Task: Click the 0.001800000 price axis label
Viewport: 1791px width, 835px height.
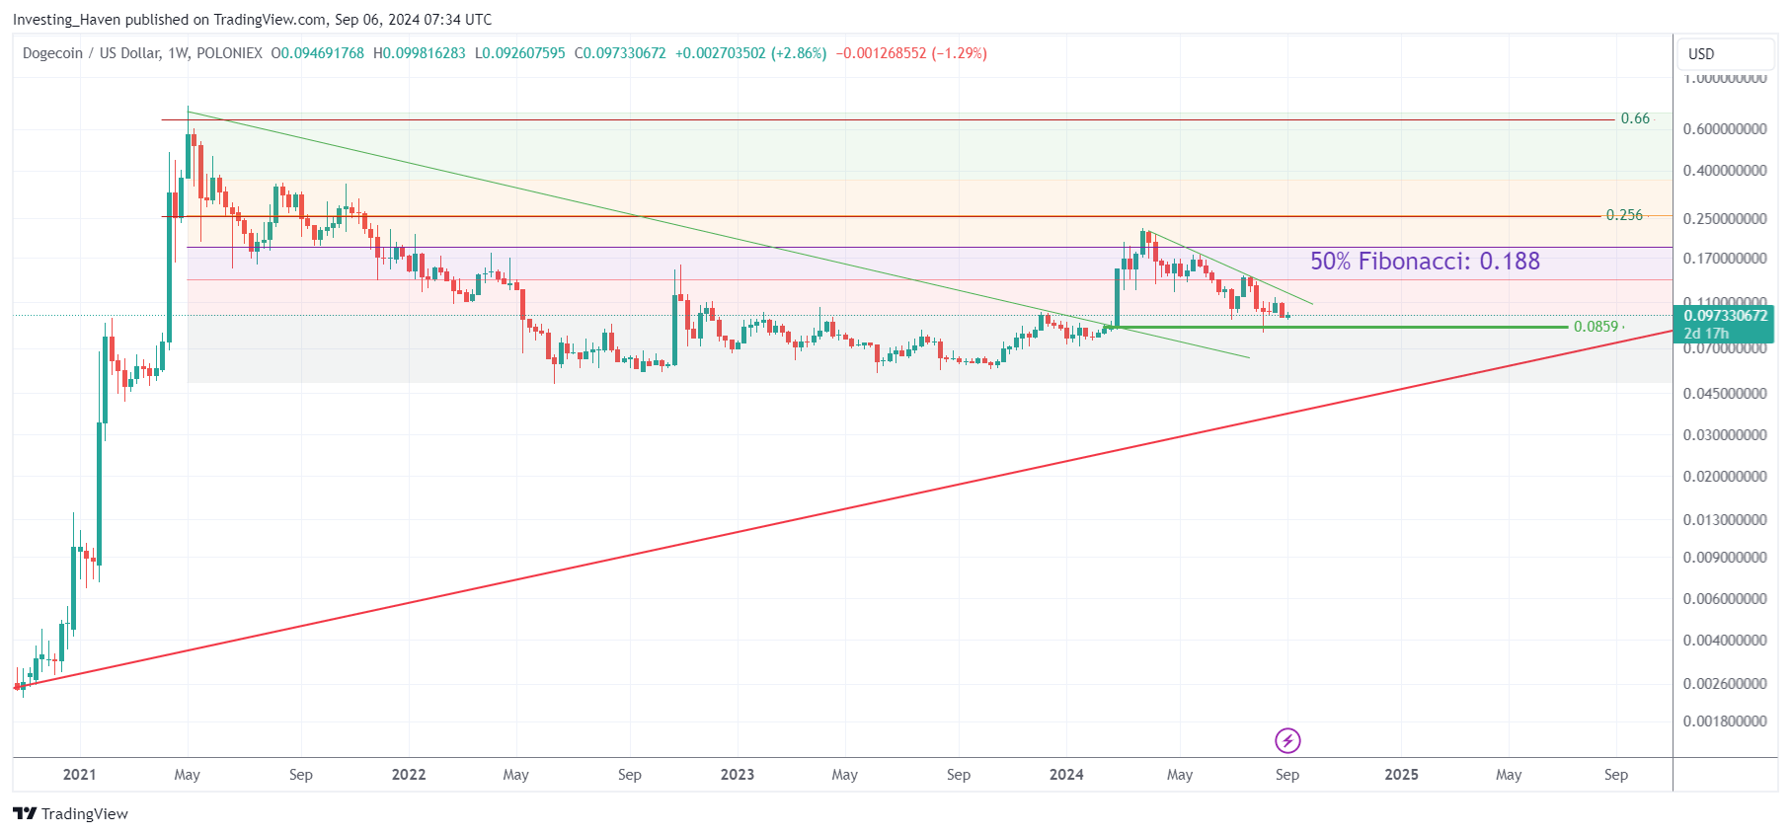Action: tap(1725, 721)
